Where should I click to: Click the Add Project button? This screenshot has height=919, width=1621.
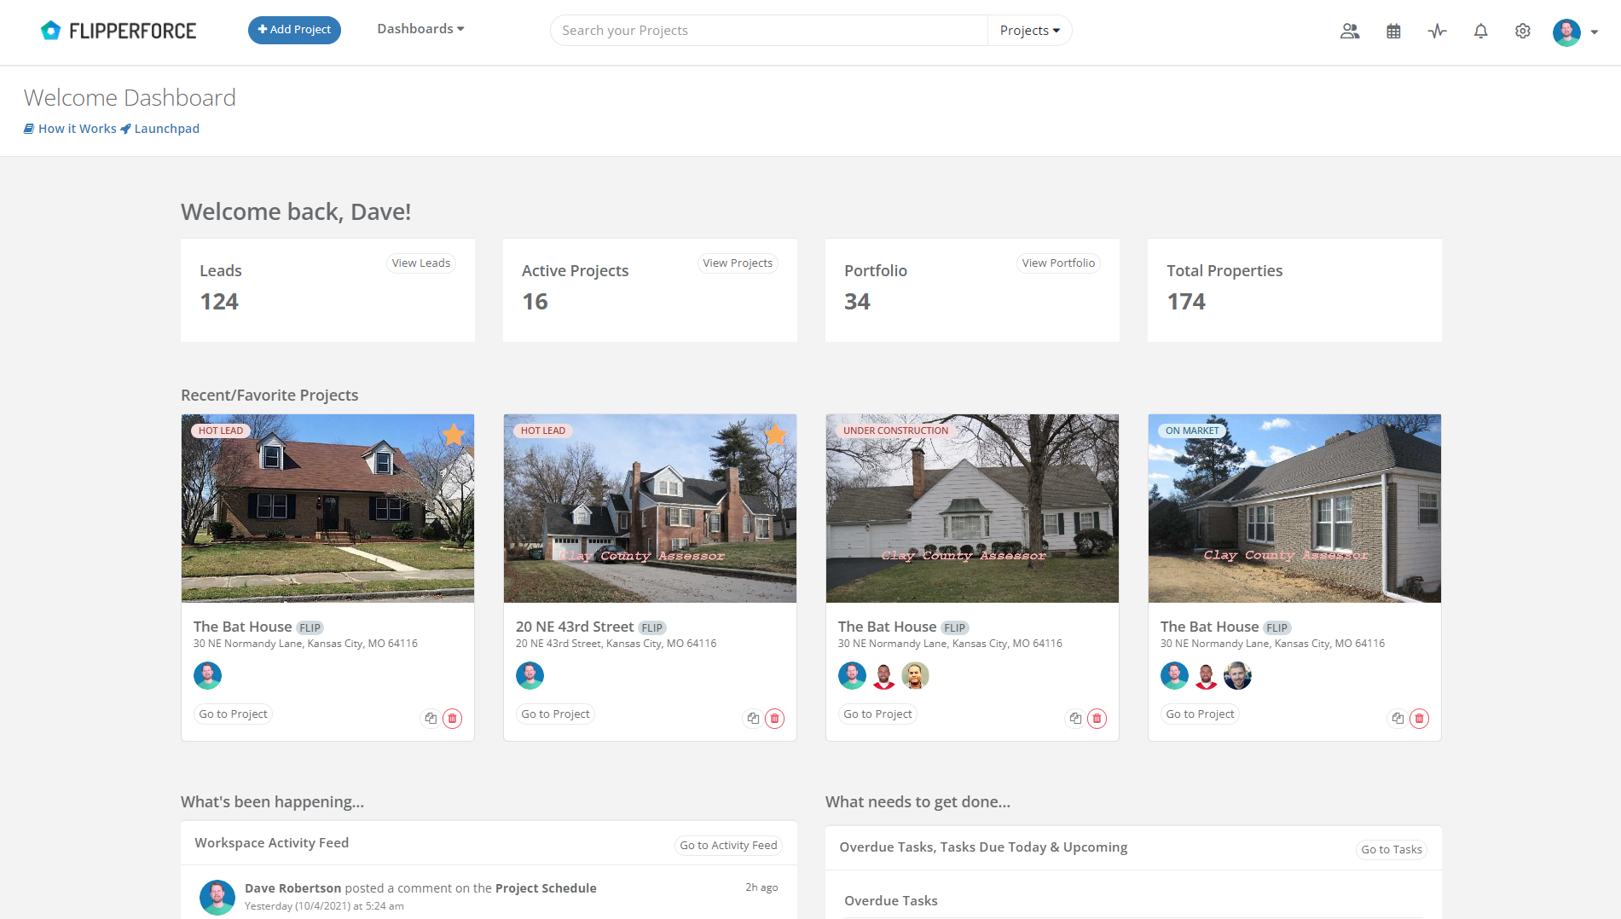tap(294, 29)
